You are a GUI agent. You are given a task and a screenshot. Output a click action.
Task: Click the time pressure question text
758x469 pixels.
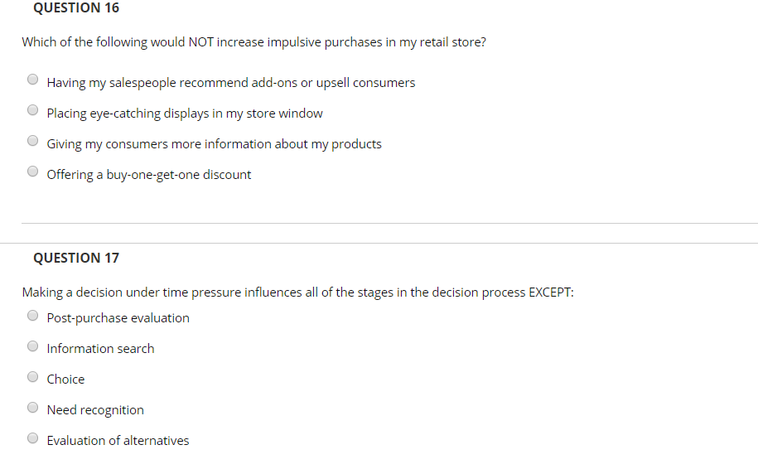(x=297, y=292)
